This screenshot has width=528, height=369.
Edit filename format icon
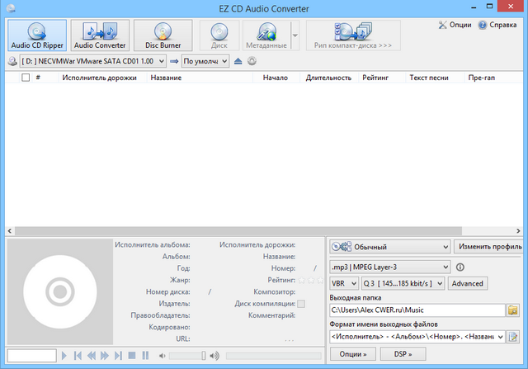tap(512, 337)
